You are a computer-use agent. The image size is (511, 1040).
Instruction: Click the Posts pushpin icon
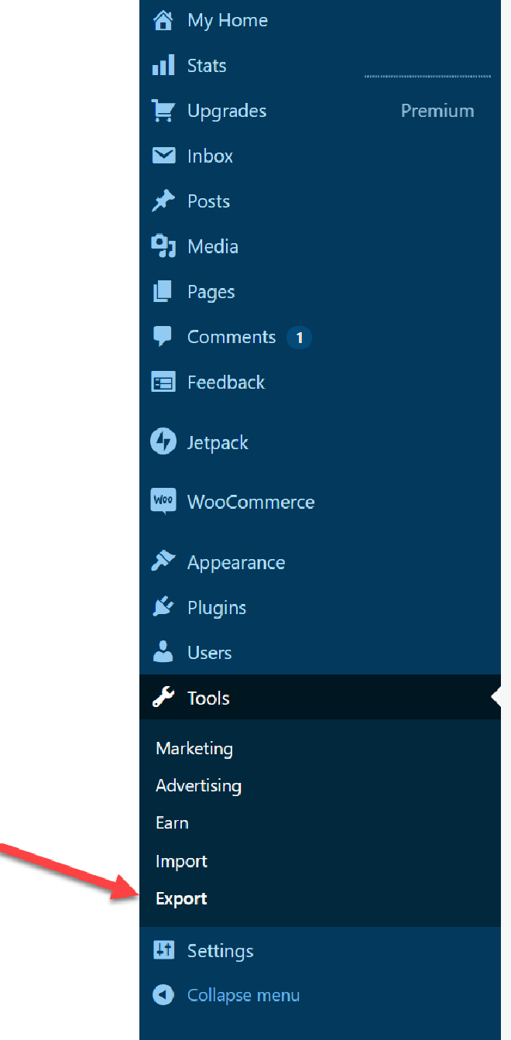(x=163, y=201)
